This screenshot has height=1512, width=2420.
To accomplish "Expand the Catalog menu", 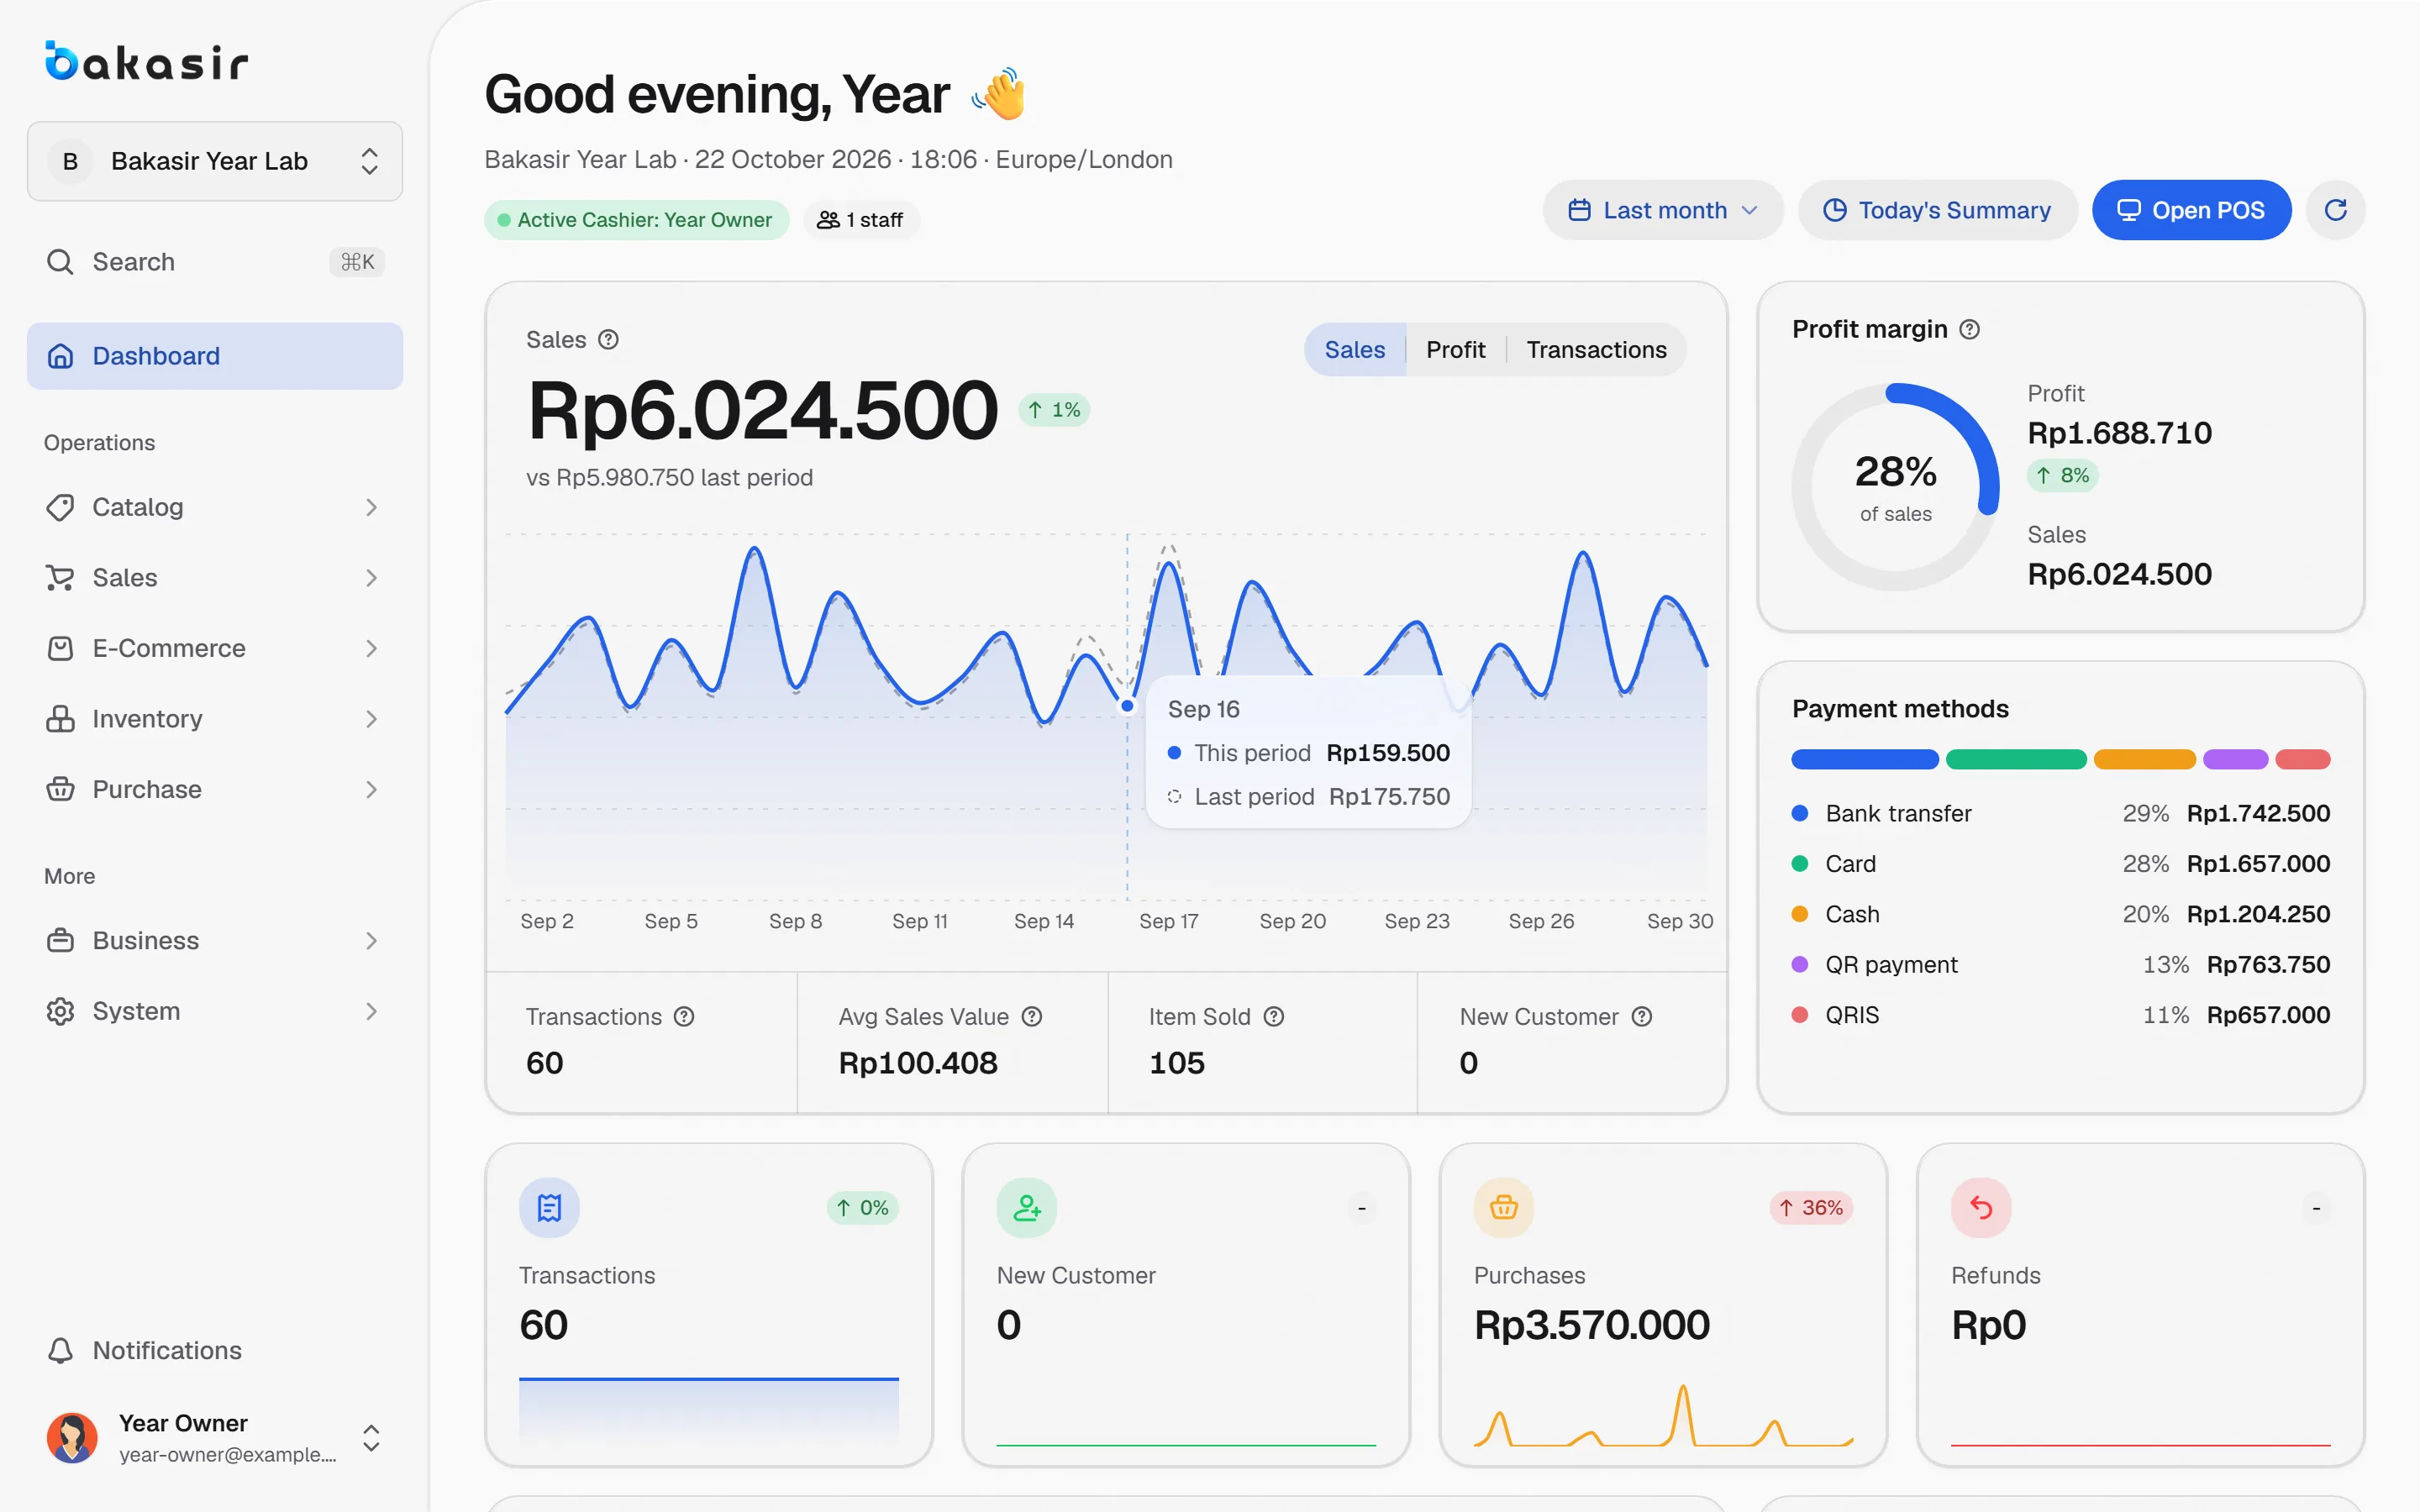I will click(214, 507).
